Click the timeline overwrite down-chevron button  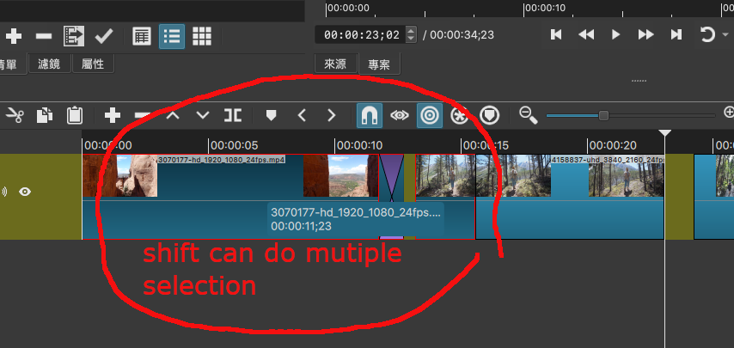pos(203,115)
